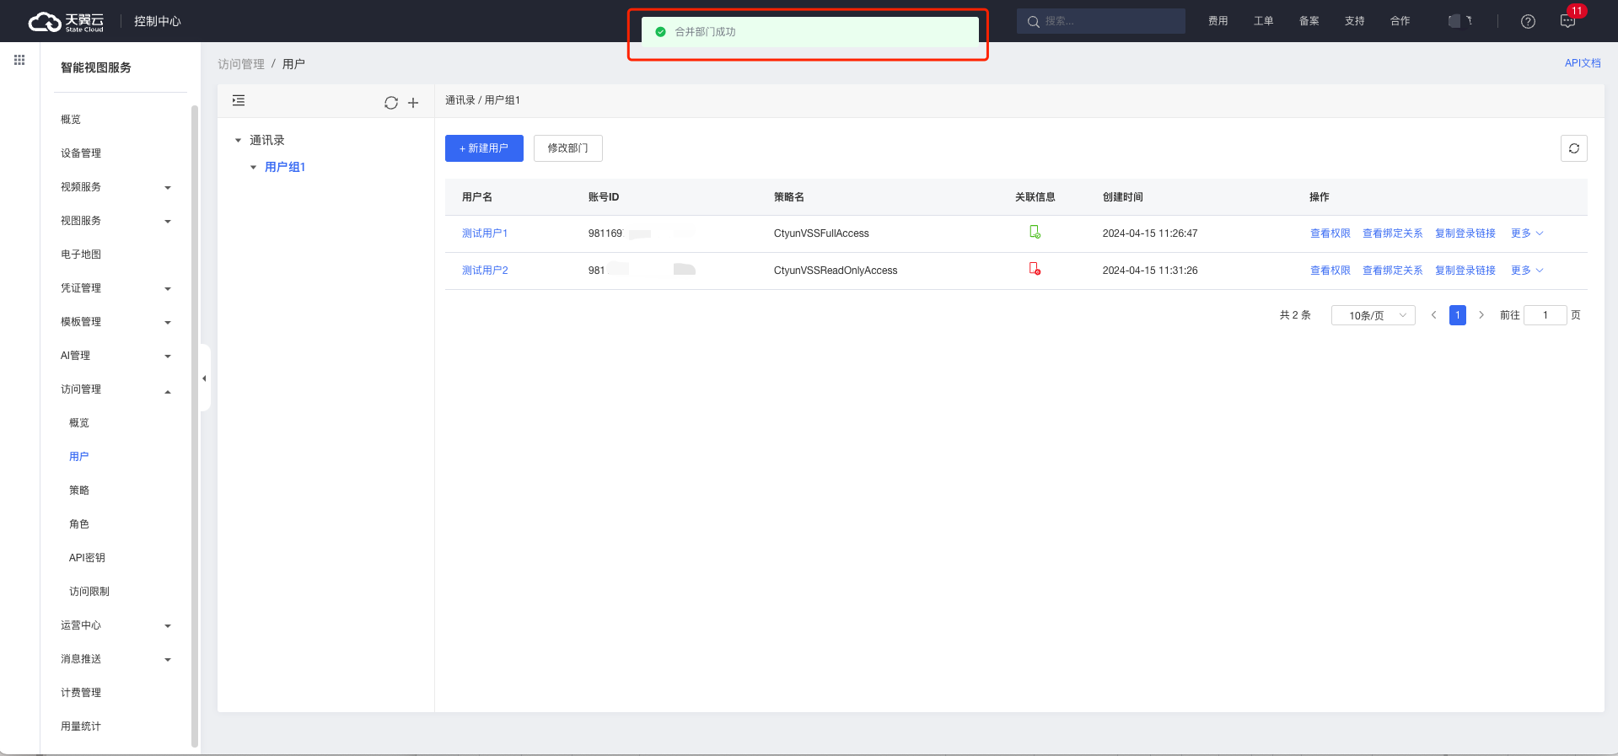The height and width of the screenshot is (756, 1618).
Task: Click 查看权限 for 测试用户2
Action: point(1330,271)
